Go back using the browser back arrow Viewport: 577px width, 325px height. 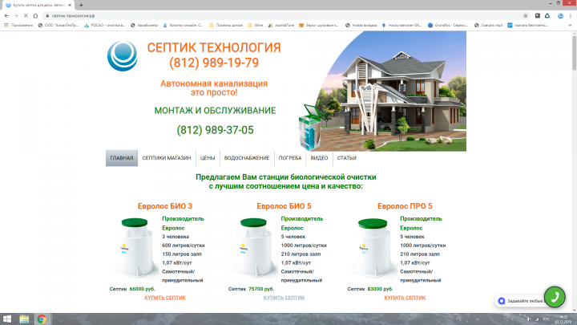[x=6, y=16]
